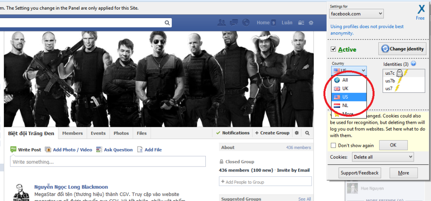The image size is (431, 201).
Task: Click the Invite by Email link
Action: point(293,170)
